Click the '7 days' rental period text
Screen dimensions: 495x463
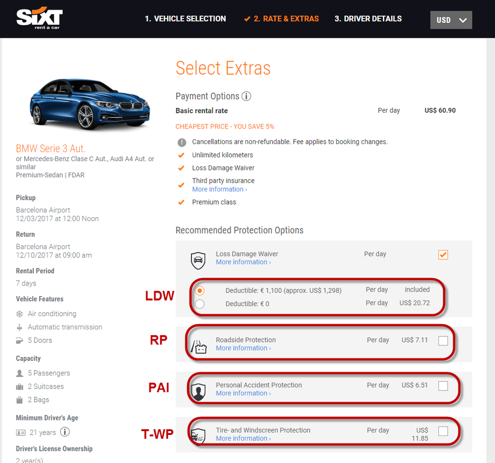coord(26,283)
